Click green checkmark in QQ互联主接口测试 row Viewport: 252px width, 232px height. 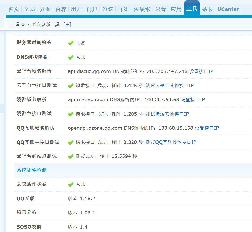pyautogui.click(x=71, y=142)
